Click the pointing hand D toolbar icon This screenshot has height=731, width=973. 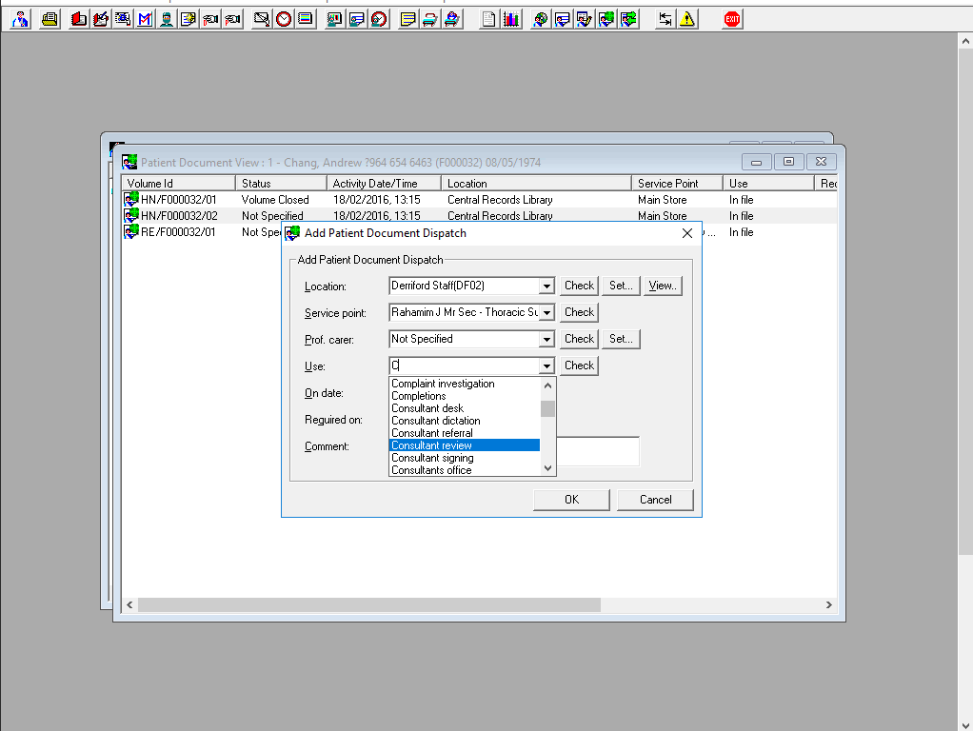[210, 19]
